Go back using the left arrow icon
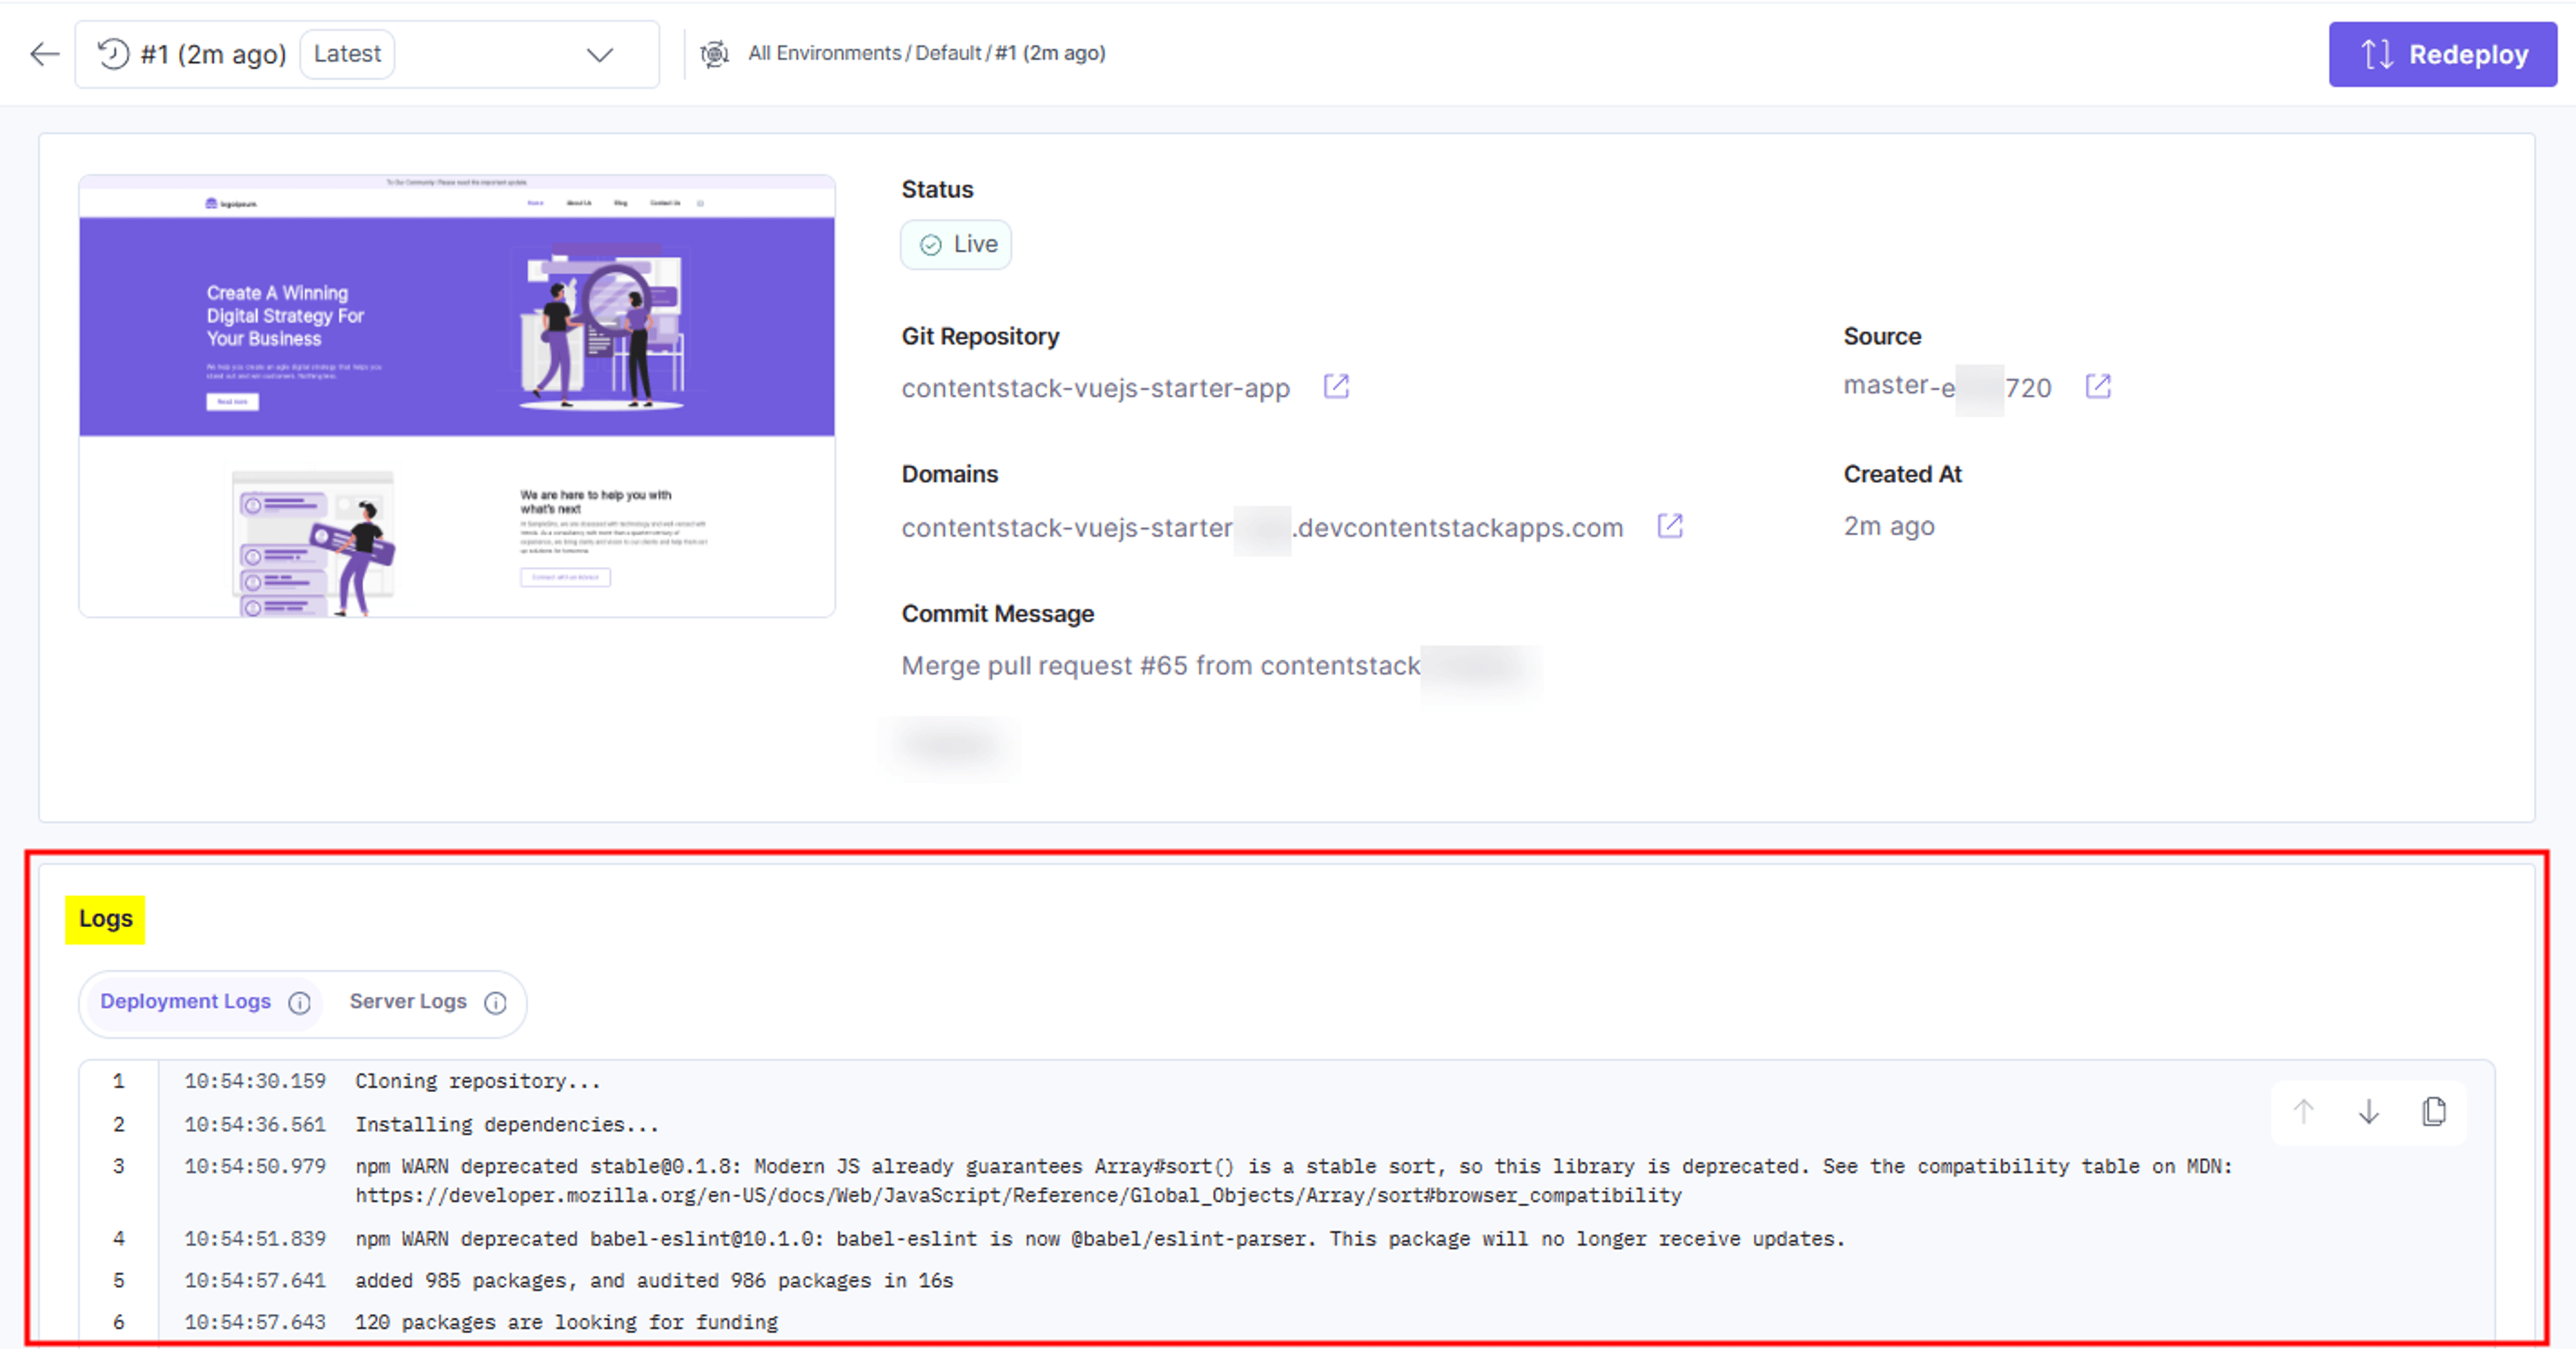Image resolution: width=2576 pixels, height=1349 pixels. [45, 54]
